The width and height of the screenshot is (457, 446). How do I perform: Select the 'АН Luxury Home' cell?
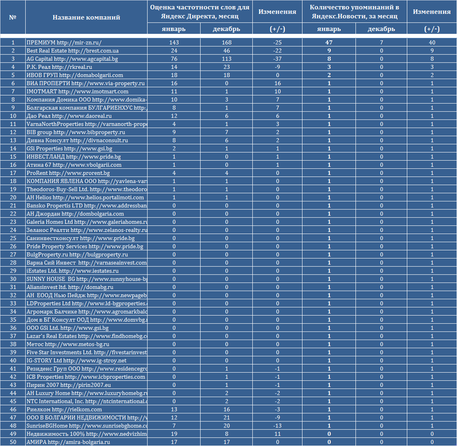[86, 393]
